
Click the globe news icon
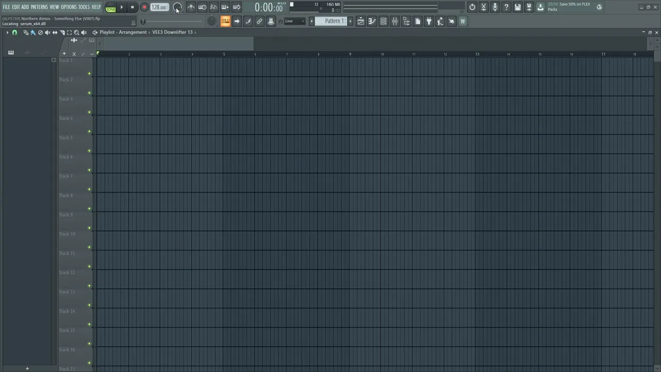pos(599,7)
